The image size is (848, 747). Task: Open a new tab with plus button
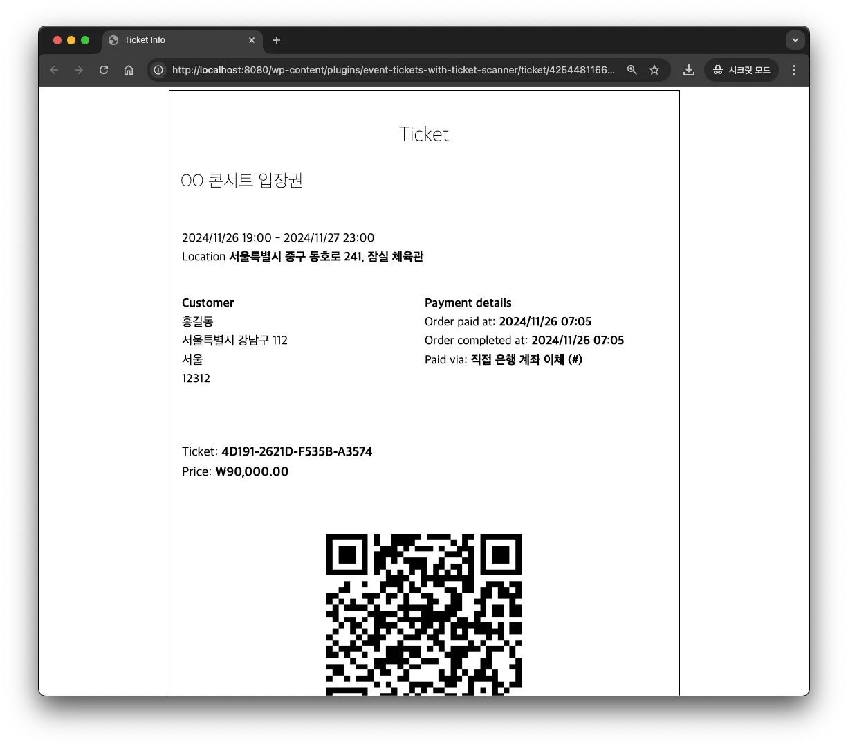point(277,40)
